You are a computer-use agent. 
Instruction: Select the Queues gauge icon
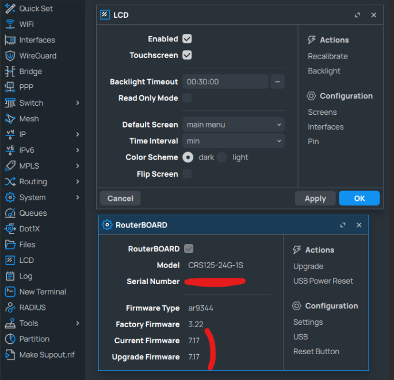[x=10, y=213]
